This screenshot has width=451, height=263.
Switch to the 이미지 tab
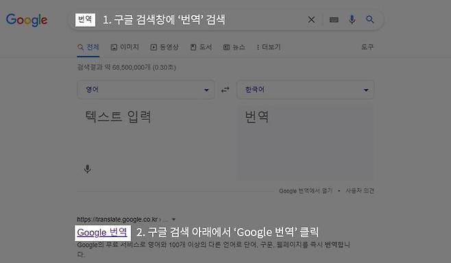[125, 47]
